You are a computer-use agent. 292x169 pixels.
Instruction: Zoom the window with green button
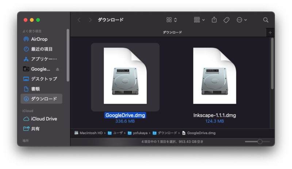[38, 20]
